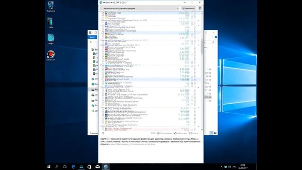The image size is (302, 170).
Task: Click the Far Manager program icon
Action: tap(106, 24)
